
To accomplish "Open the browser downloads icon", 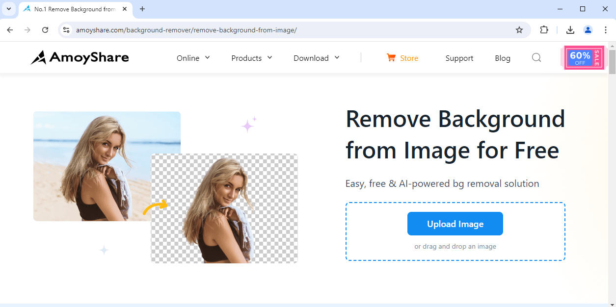I will click(570, 30).
